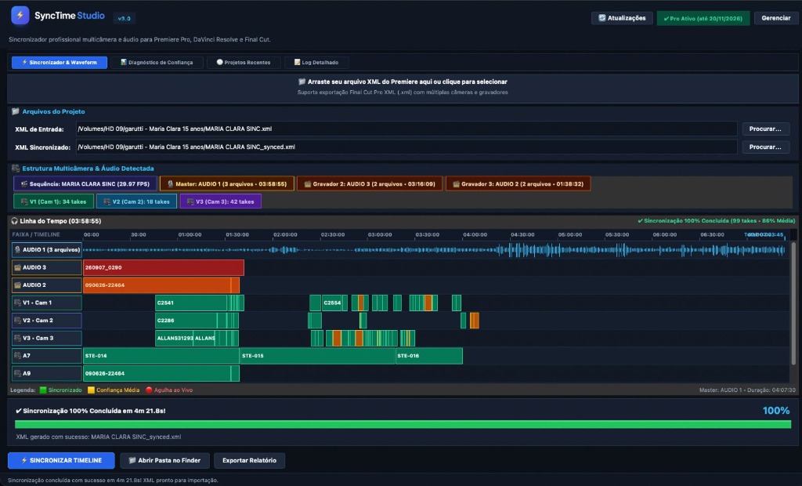
Task: Click the AUDIO 1 waveform track
Action: tap(434, 250)
